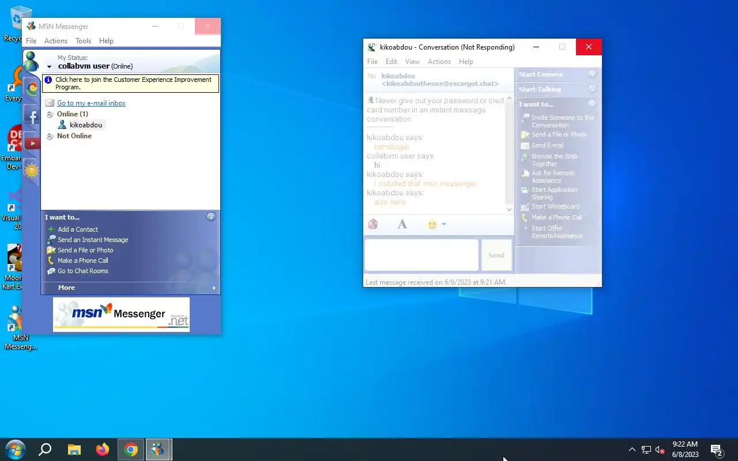Select the message text 'I installed that msn messenger'
Viewport: 738px width, 461px height.
pos(426,184)
